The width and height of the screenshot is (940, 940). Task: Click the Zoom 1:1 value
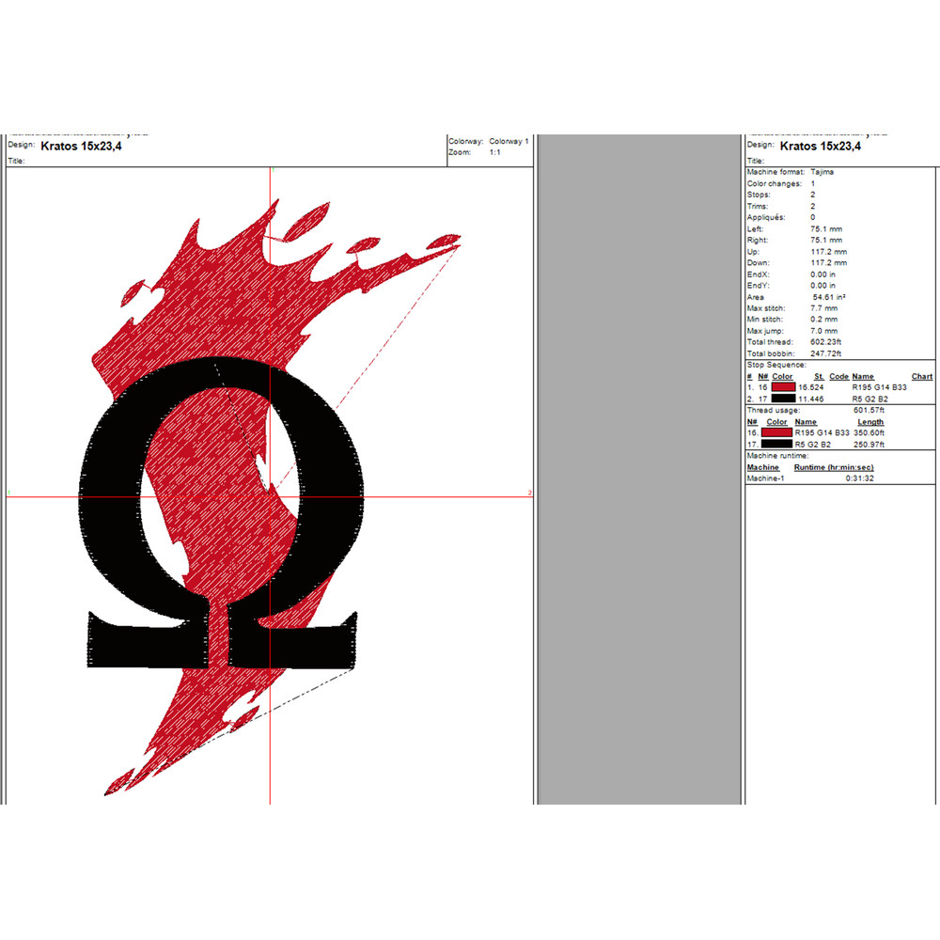494,151
